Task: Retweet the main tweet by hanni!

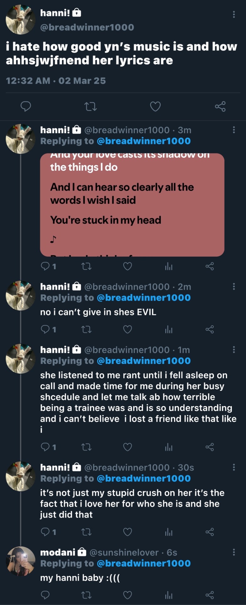Action: 91,107
